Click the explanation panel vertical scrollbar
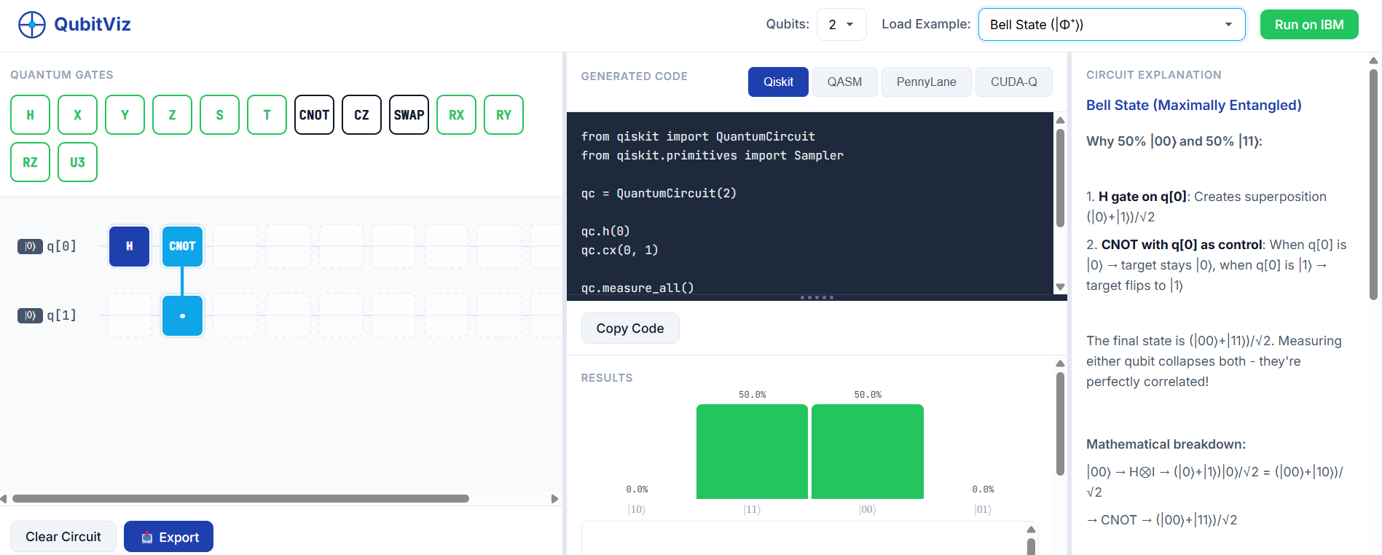 1373,184
